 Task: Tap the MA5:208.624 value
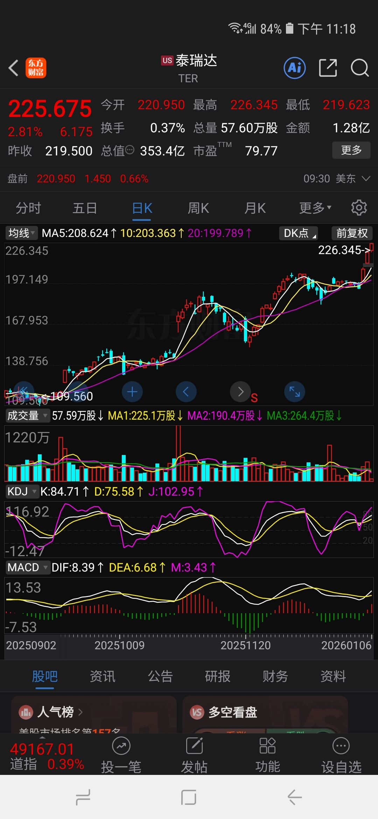(79, 233)
